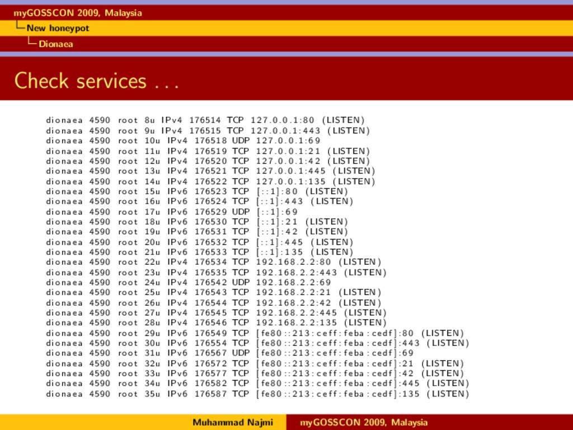
Task: Click the header link 'myGOSSCON 2009, Malaysia'
Action: tap(77, 13)
